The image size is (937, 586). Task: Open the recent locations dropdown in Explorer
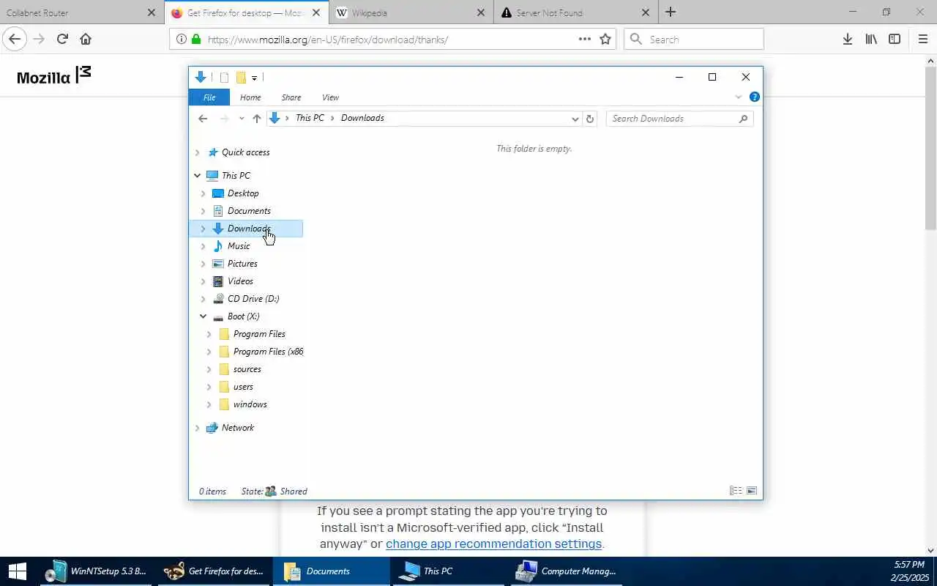click(x=242, y=119)
